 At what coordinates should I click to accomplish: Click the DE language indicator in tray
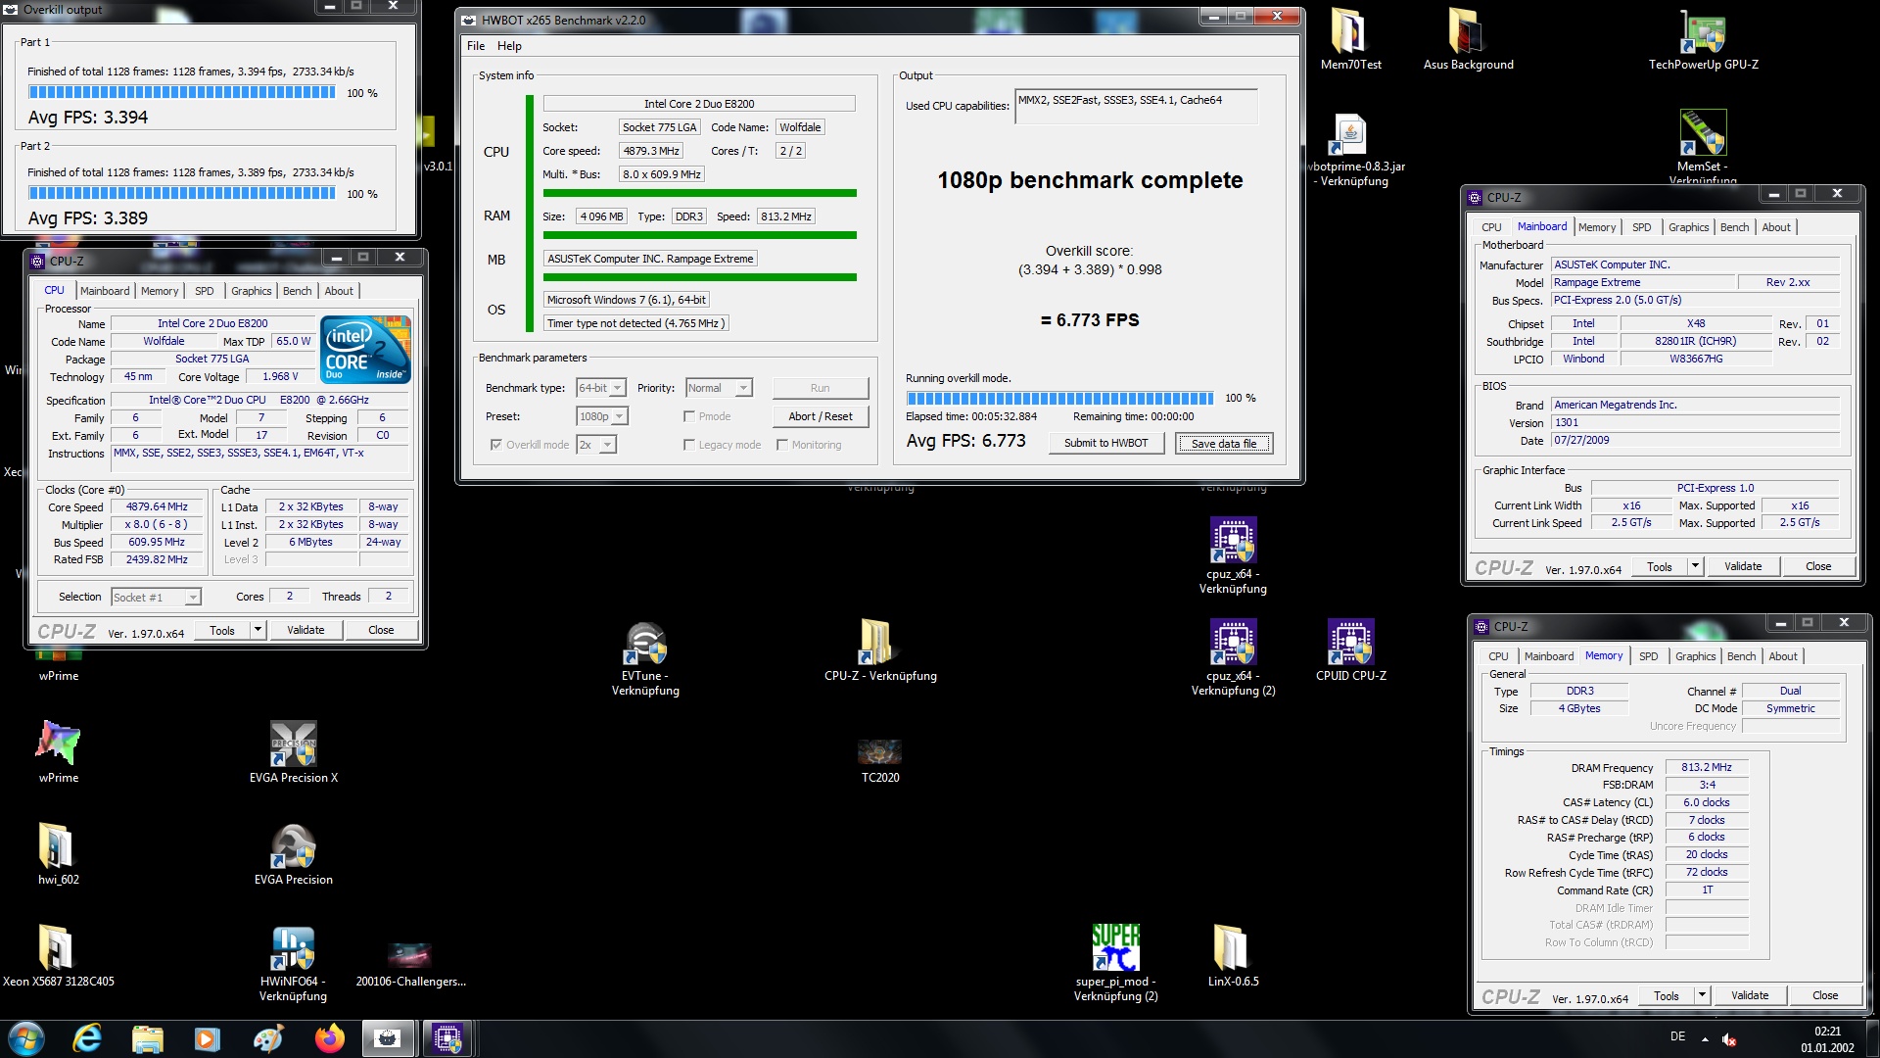tap(1677, 1036)
